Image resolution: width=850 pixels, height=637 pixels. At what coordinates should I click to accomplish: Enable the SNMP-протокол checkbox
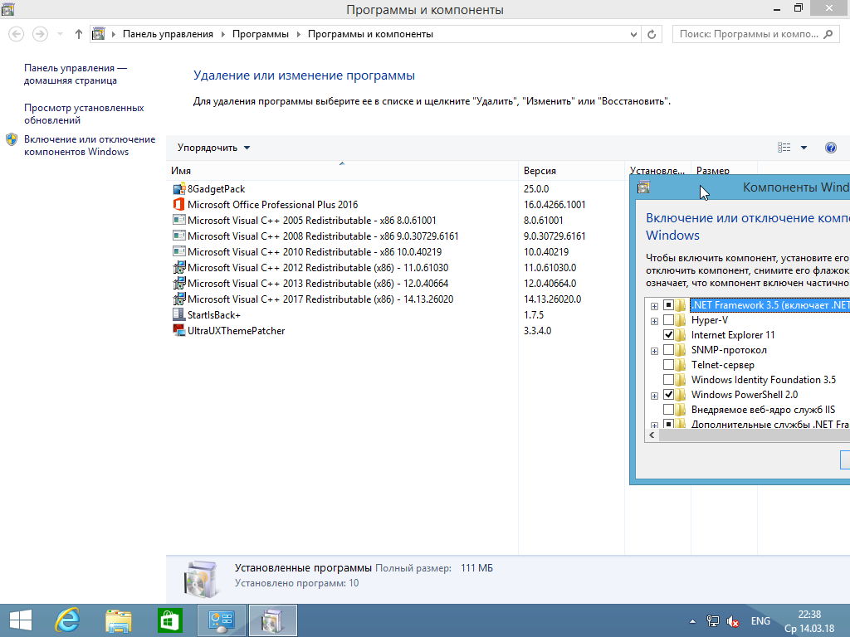coord(668,350)
